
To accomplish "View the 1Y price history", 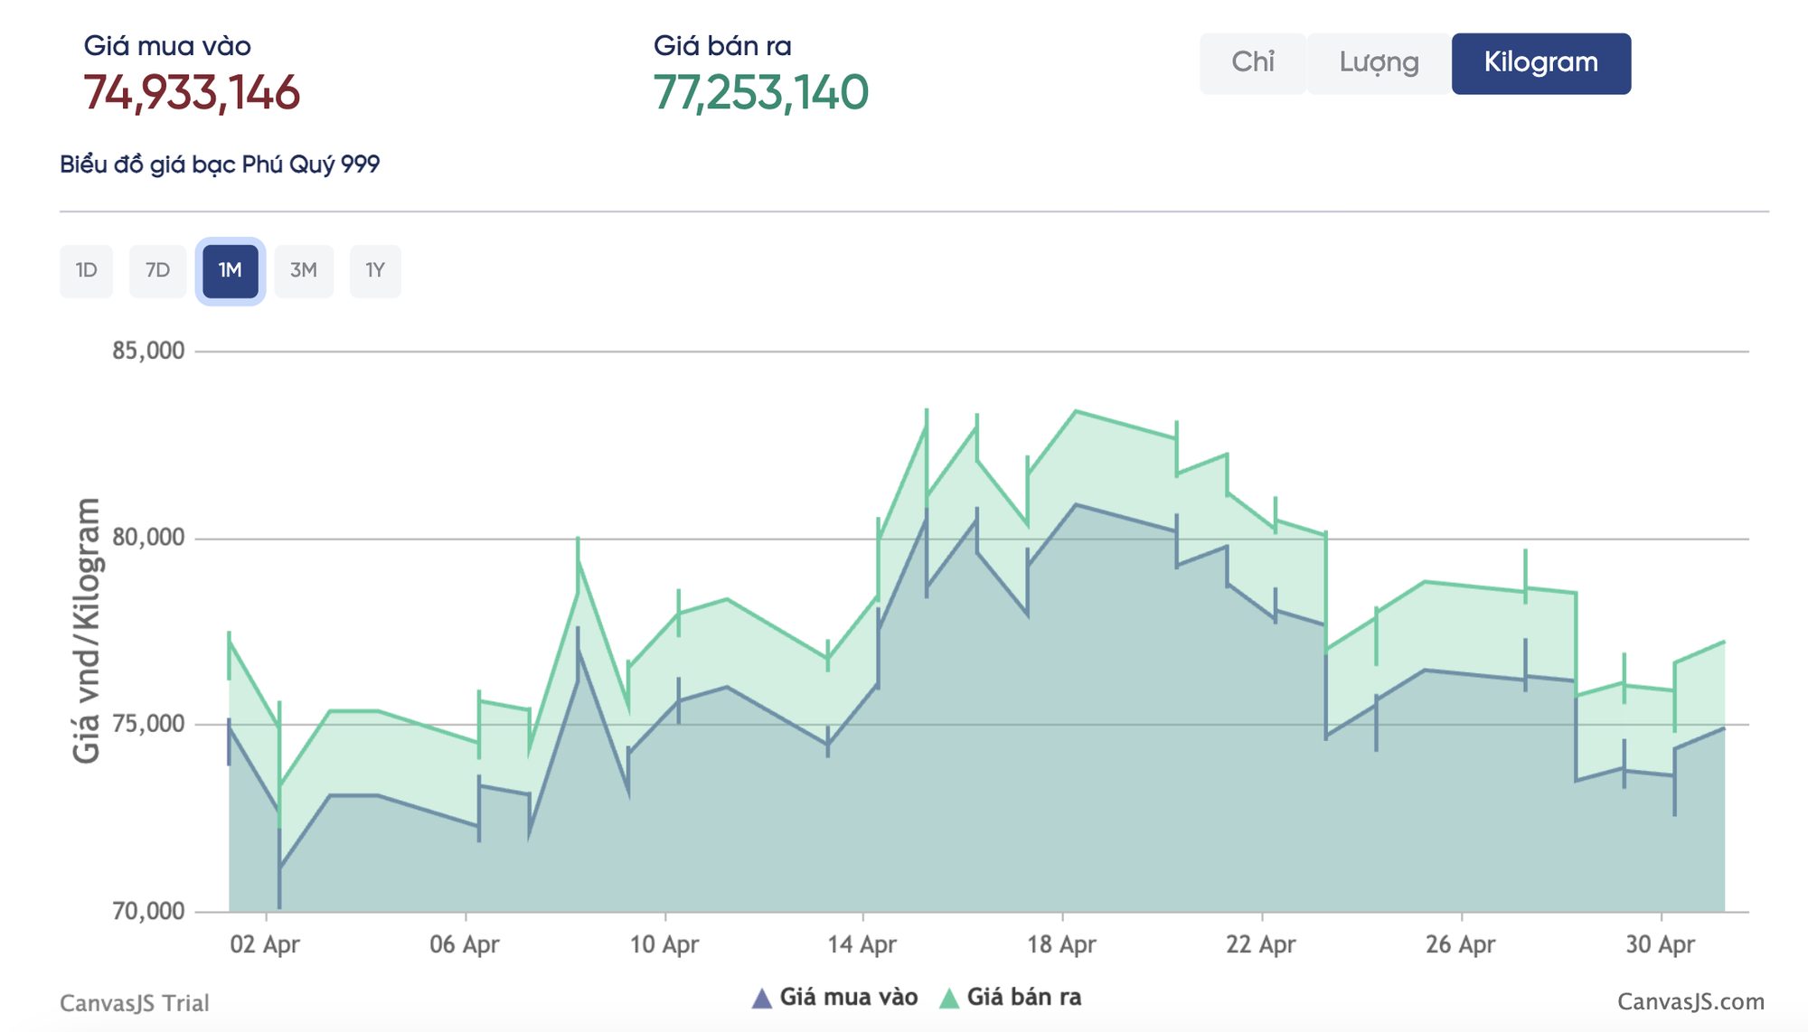I will click(x=375, y=270).
